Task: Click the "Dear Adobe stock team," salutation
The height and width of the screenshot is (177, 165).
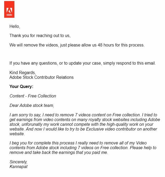Action: point(32,105)
